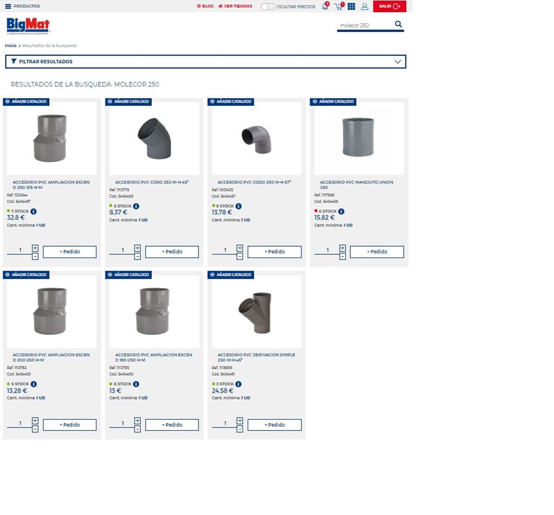Viewport: 554px width, 515px height.
Task: Increase quantity for Ampliacion Excen D 250-315
Action: (35, 248)
